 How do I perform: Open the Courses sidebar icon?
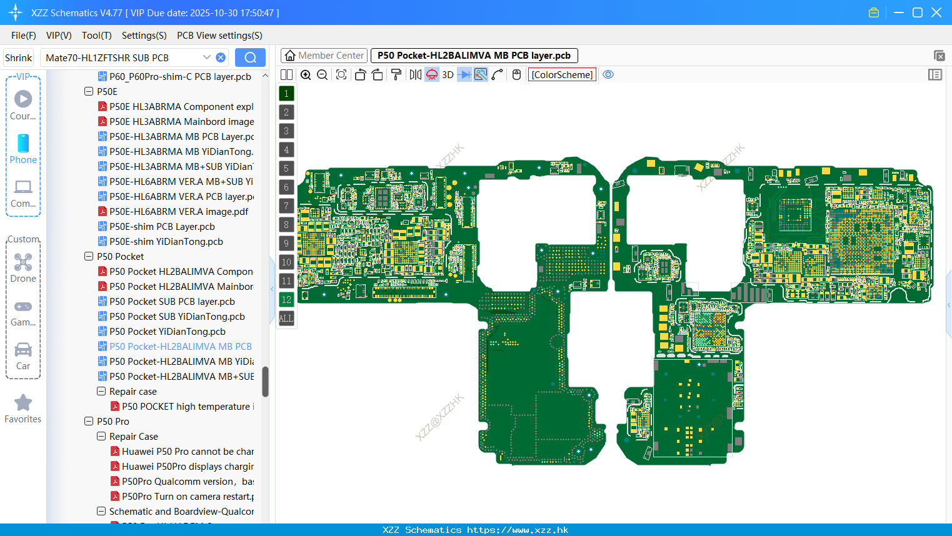point(23,105)
